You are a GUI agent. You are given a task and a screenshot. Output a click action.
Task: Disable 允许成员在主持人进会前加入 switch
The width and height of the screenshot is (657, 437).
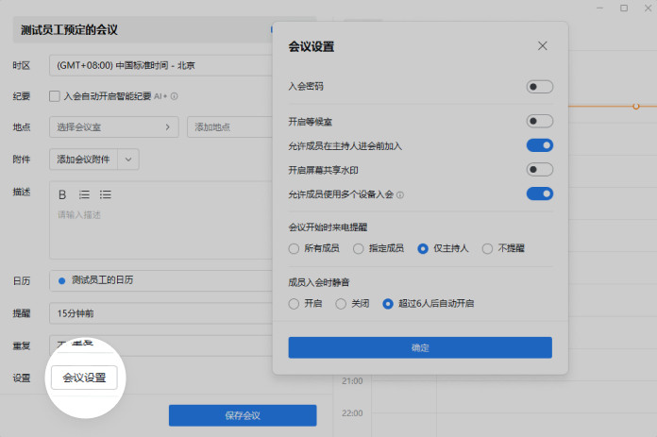(540, 145)
